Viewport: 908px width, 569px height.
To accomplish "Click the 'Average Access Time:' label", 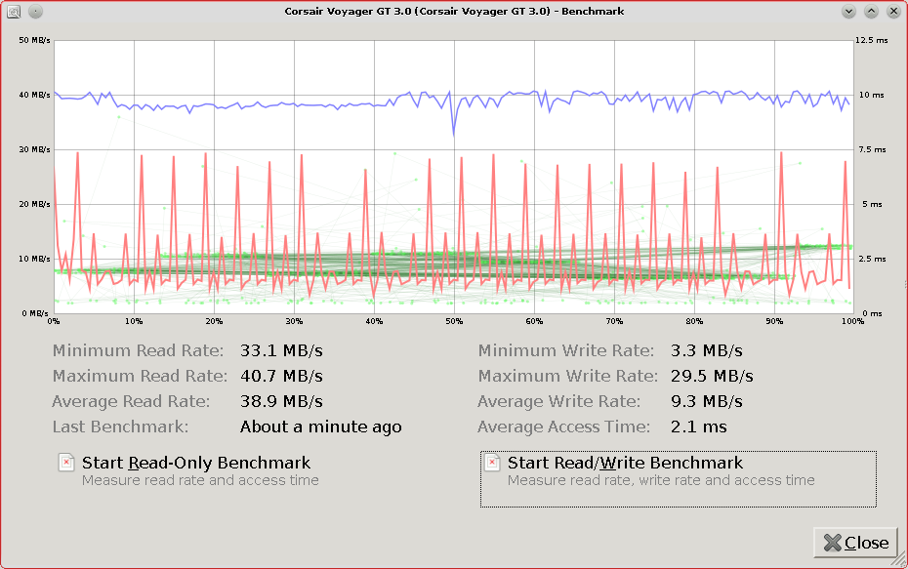I will 563,427.
